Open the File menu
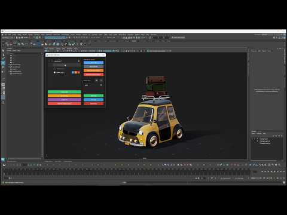 (6, 35)
